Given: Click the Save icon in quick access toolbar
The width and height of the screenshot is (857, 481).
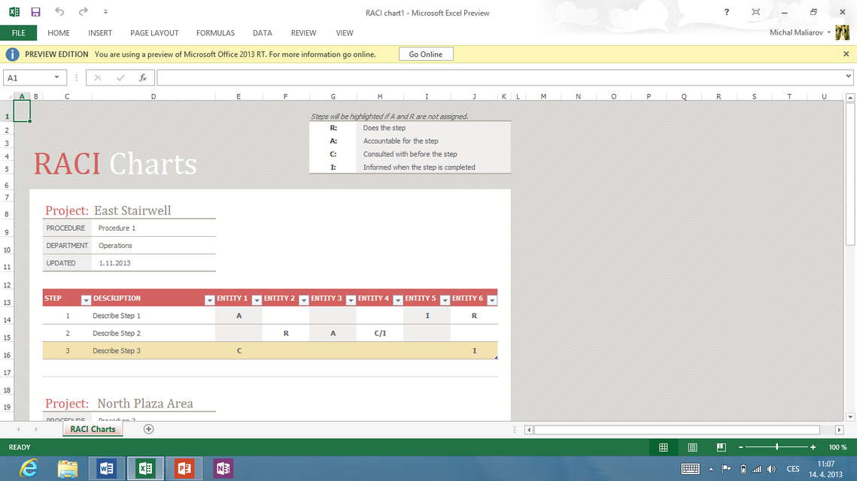Looking at the screenshot, I should click(35, 12).
